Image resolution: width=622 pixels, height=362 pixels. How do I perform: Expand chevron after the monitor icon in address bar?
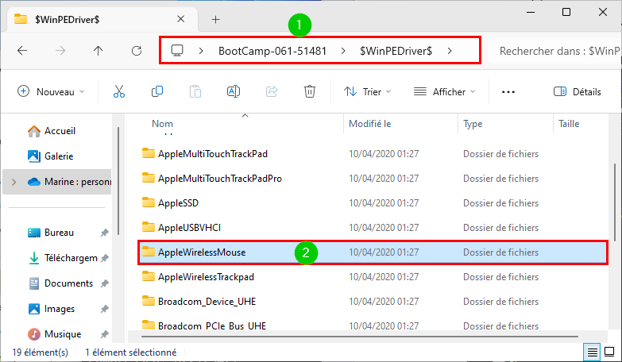pos(201,51)
